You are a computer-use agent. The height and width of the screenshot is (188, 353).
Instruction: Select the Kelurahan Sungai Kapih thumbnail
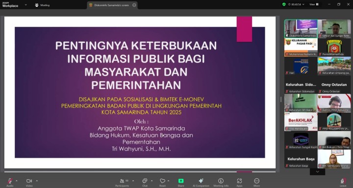(301, 140)
